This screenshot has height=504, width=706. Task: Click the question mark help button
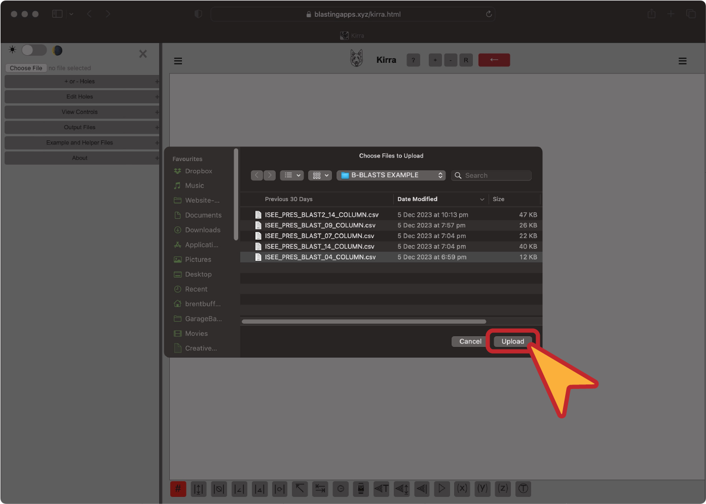pos(413,60)
